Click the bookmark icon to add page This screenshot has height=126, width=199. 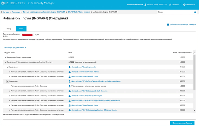[168, 24]
